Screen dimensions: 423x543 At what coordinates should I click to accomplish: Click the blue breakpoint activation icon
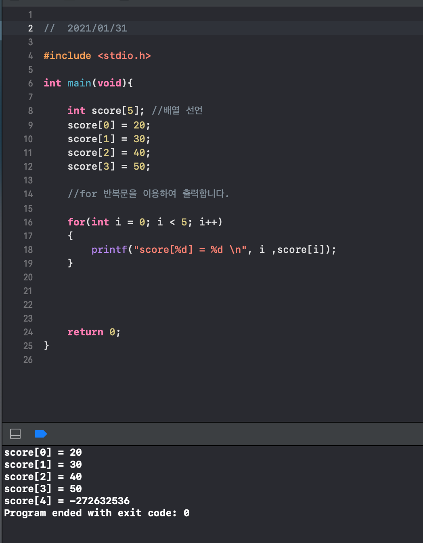click(x=41, y=434)
